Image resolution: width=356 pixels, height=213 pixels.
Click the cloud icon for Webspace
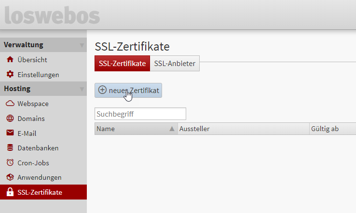pyautogui.click(x=10, y=104)
